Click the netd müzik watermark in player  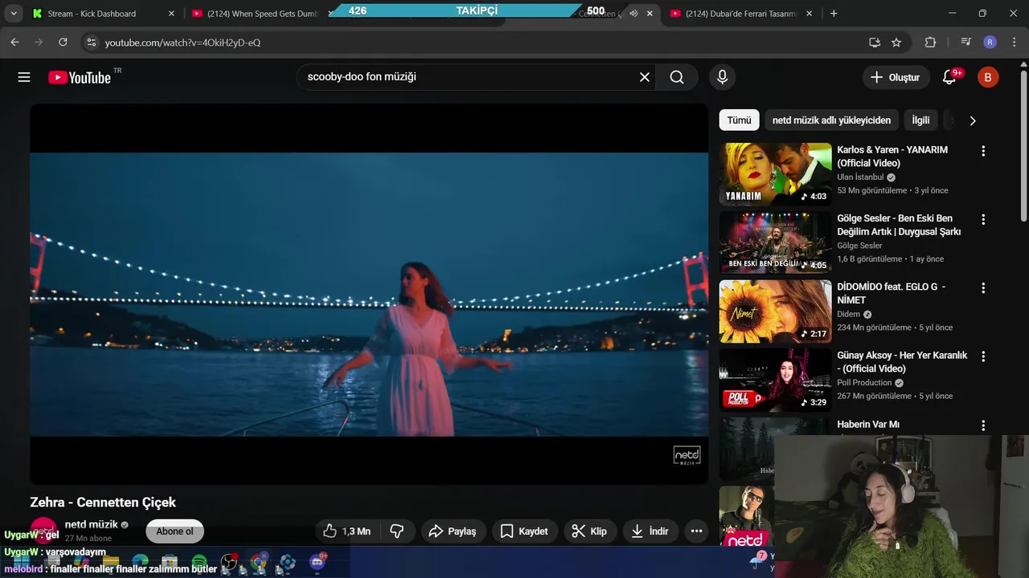(687, 455)
